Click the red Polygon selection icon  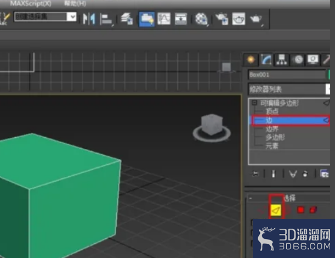(301, 210)
